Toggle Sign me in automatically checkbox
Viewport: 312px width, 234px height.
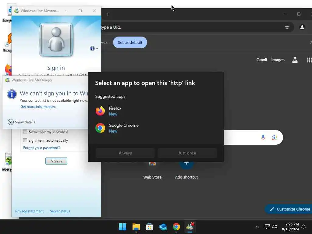click(25, 140)
